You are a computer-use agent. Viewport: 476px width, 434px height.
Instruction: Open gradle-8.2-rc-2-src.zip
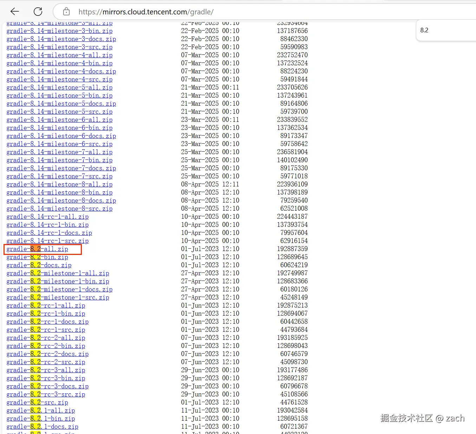[46, 362]
